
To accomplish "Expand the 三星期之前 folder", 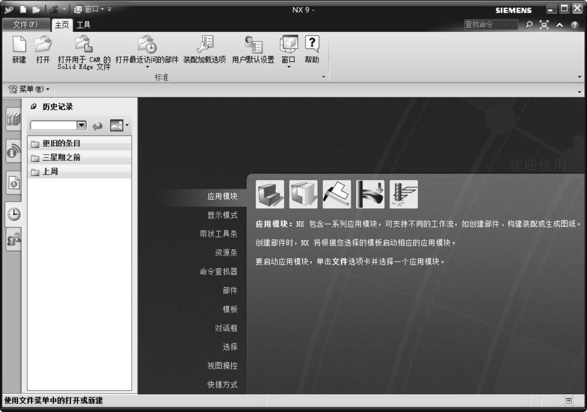I will click(79, 157).
